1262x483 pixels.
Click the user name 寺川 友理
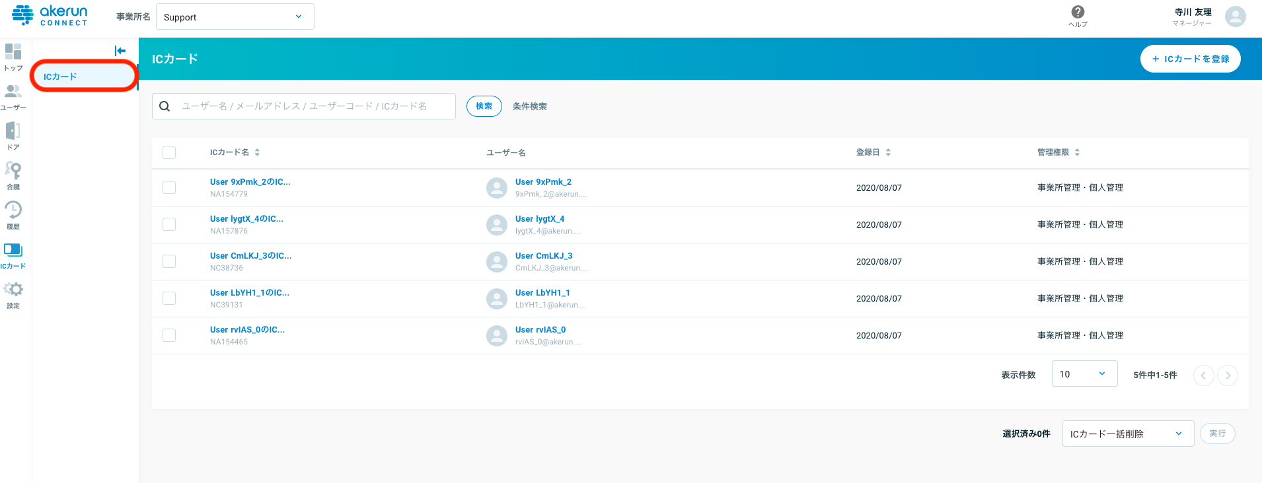(1193, 12)
